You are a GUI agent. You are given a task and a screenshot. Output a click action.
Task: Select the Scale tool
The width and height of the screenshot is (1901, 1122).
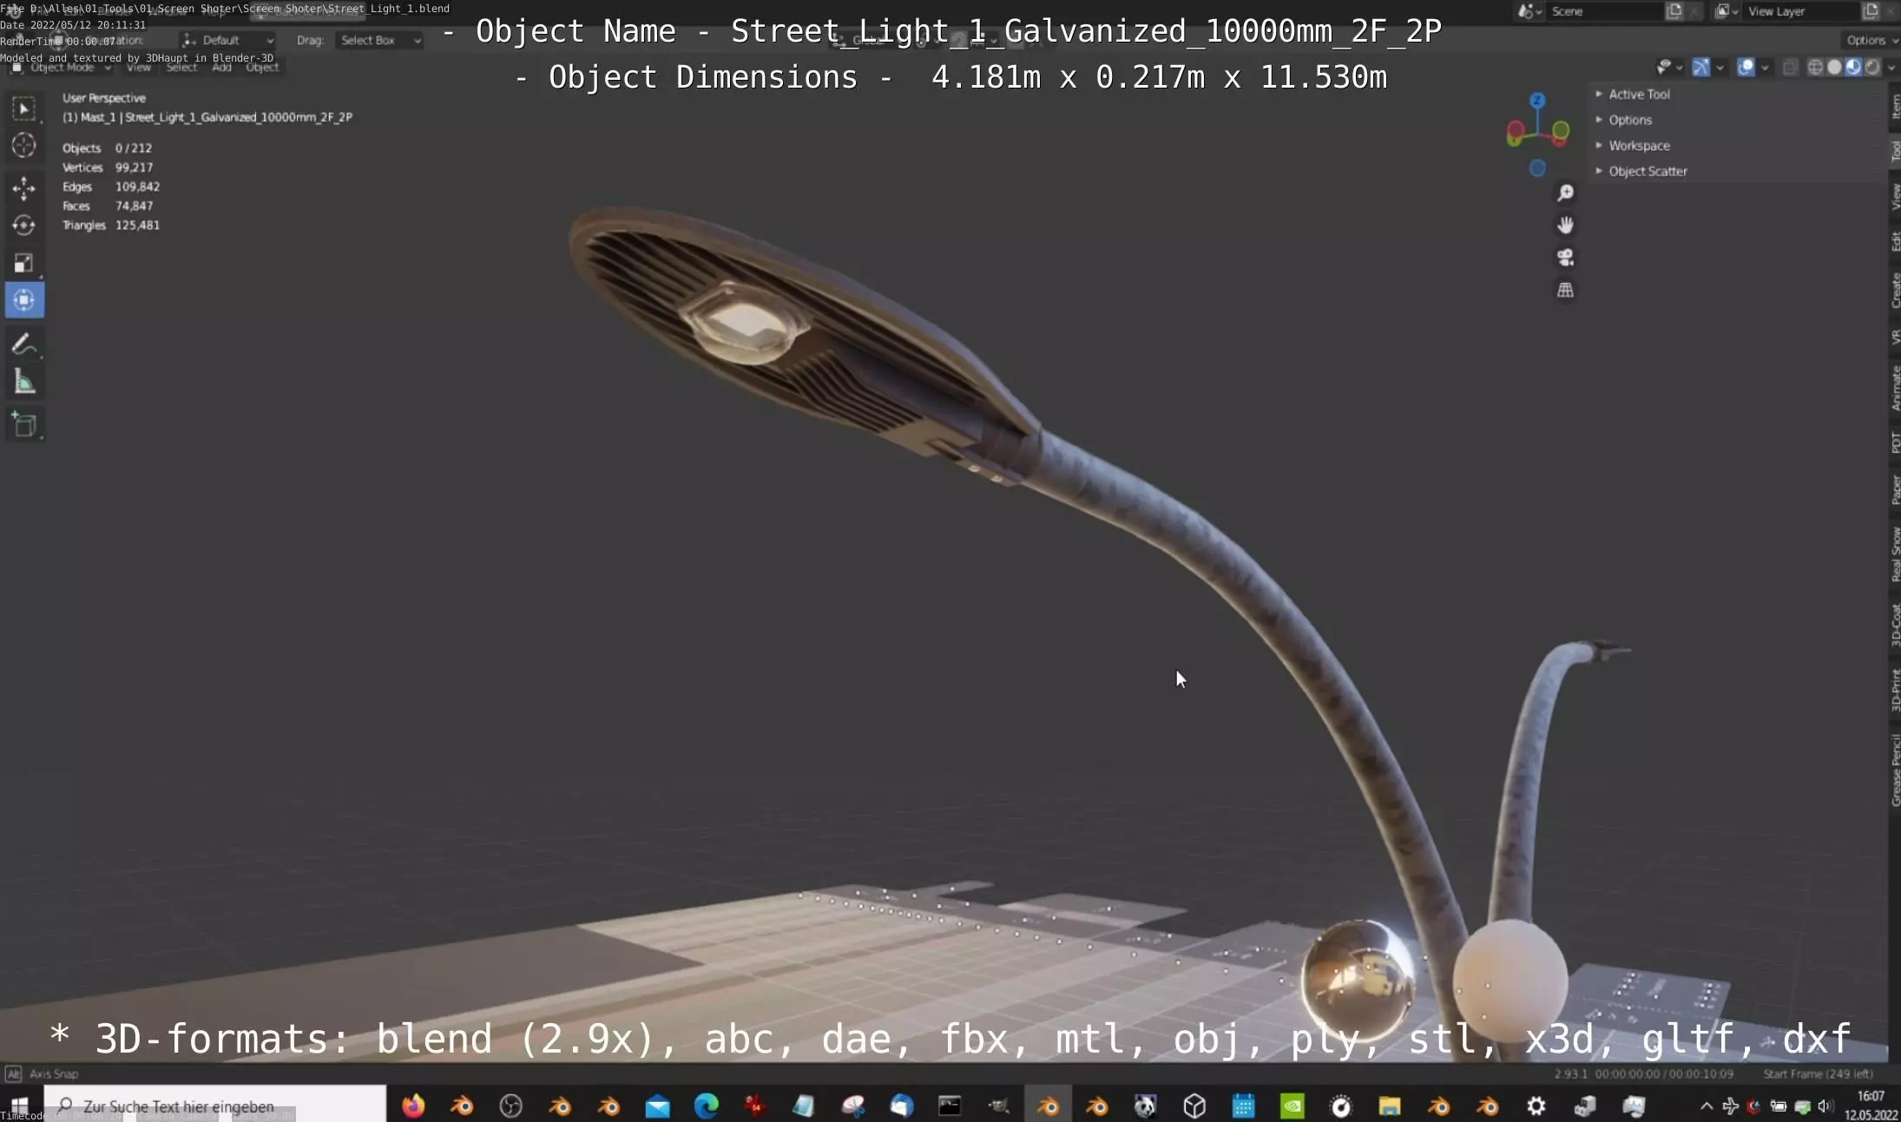pyautogui.click(x=23, y=263)
